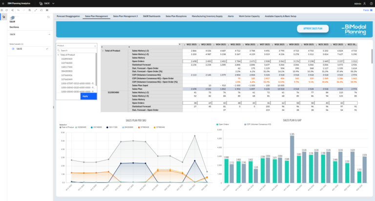Switch to Work Center Capacity tab
This screenshot has width=375, height=201.
point(249,16)
